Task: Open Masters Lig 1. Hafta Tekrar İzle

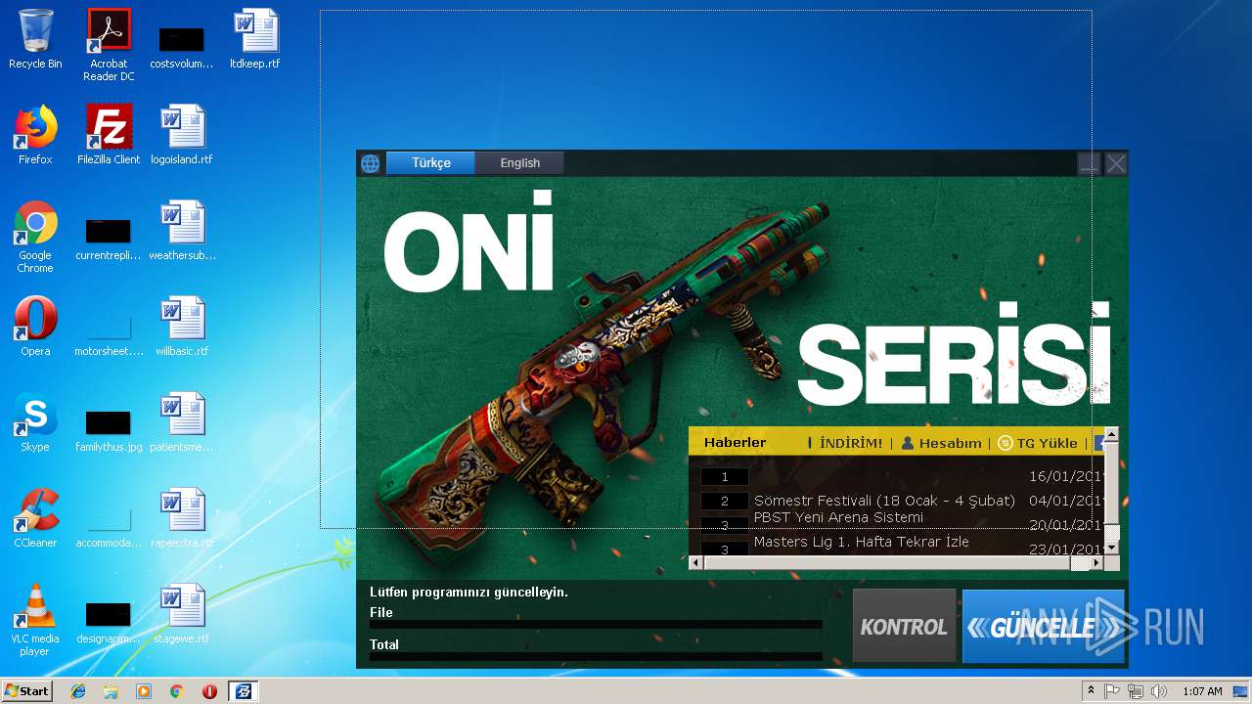Action: (x=861, y=542)
